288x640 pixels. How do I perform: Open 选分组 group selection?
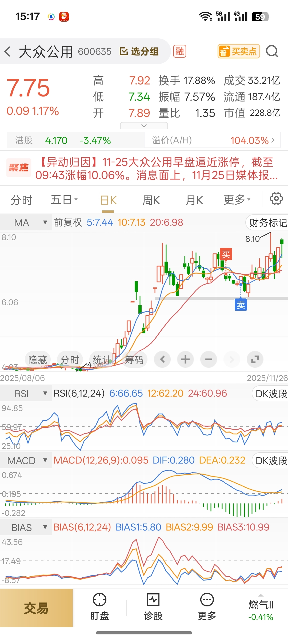(139, 51)
